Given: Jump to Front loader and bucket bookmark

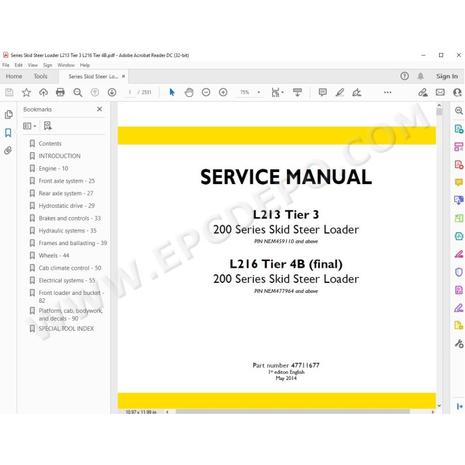Looking at the screenshot, I should [72, 296].
